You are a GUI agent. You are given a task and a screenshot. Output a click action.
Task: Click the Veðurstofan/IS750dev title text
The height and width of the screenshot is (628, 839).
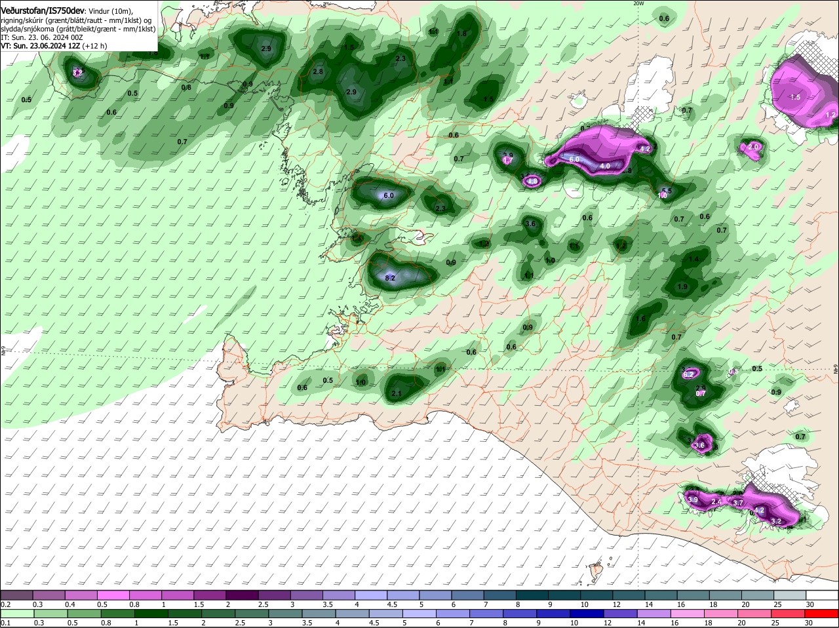coord(43,11)
